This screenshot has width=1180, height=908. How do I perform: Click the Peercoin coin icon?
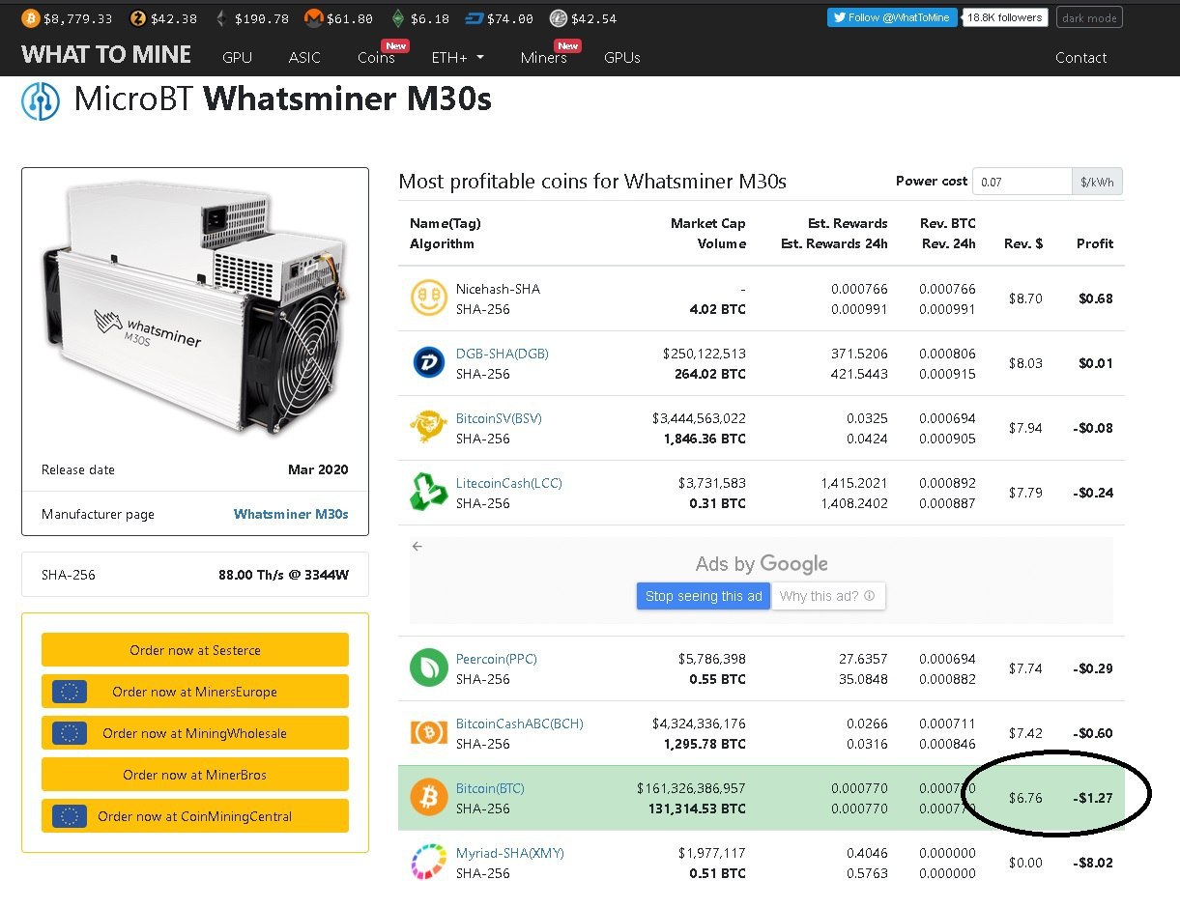428,668
